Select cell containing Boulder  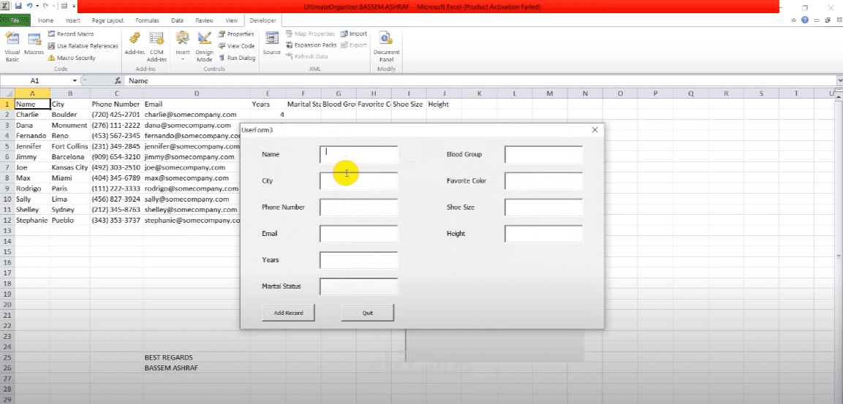click(x=70, y=115)
